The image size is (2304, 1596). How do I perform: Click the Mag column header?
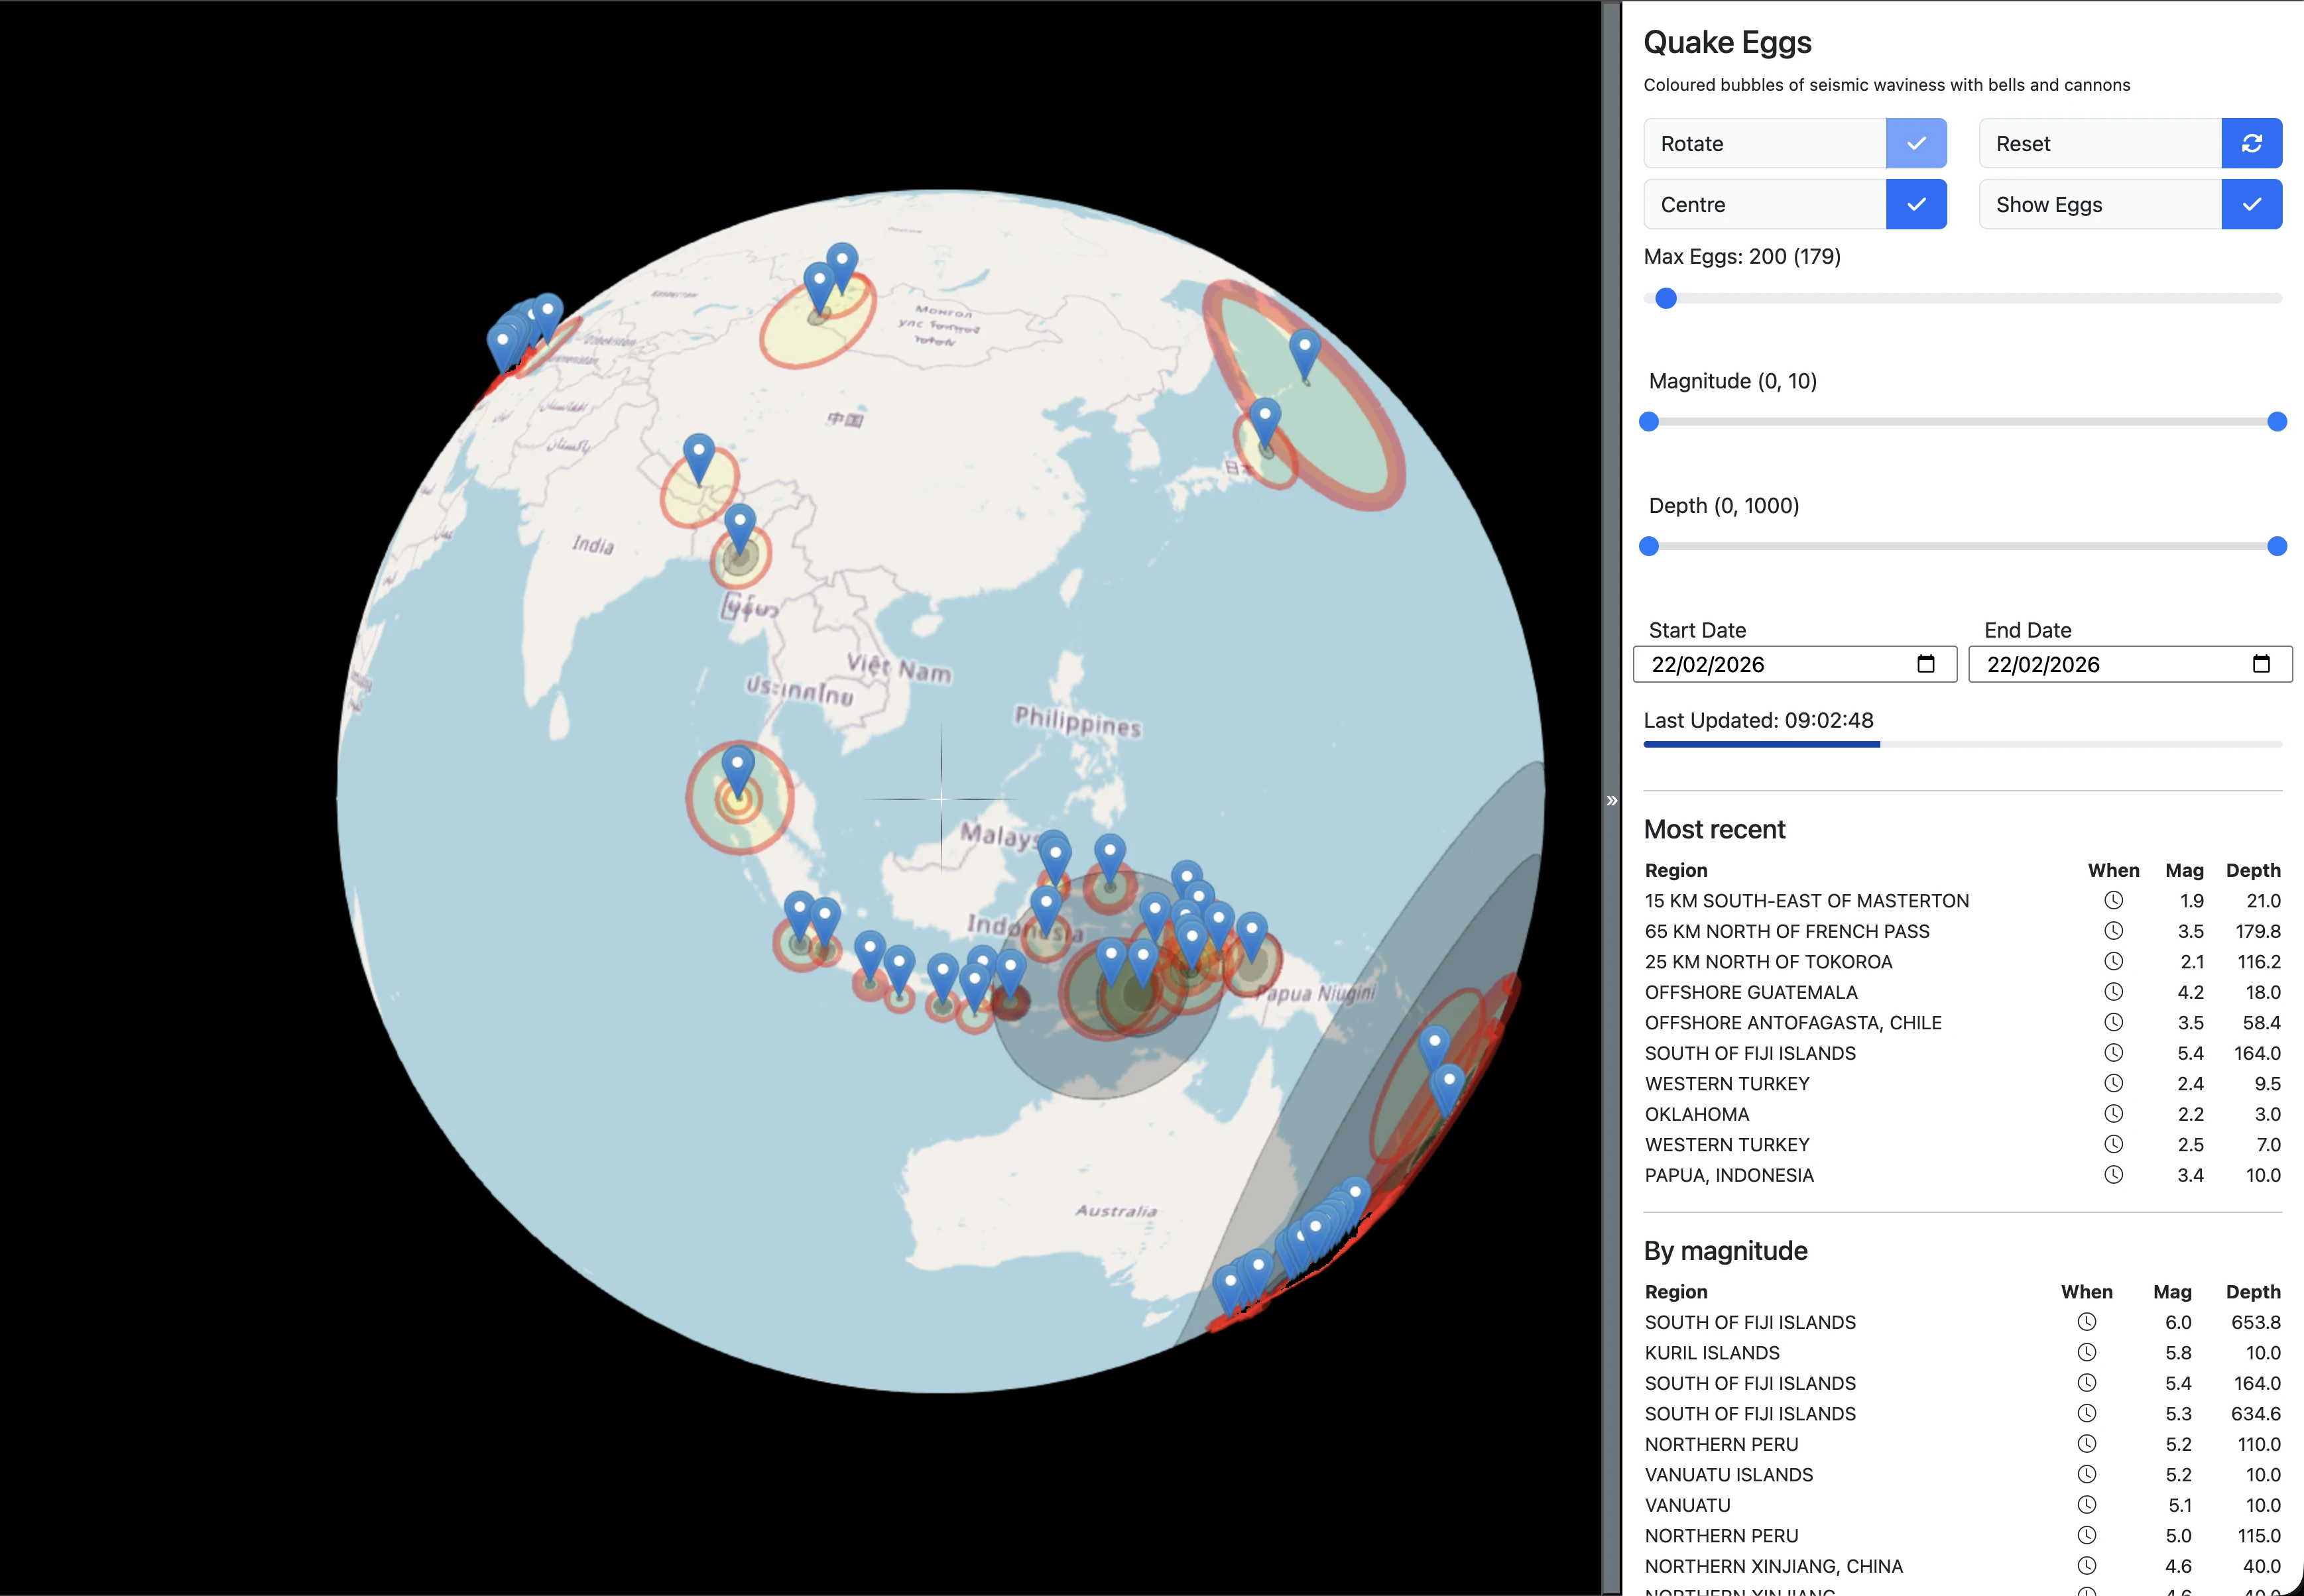tap(2185, 869)
